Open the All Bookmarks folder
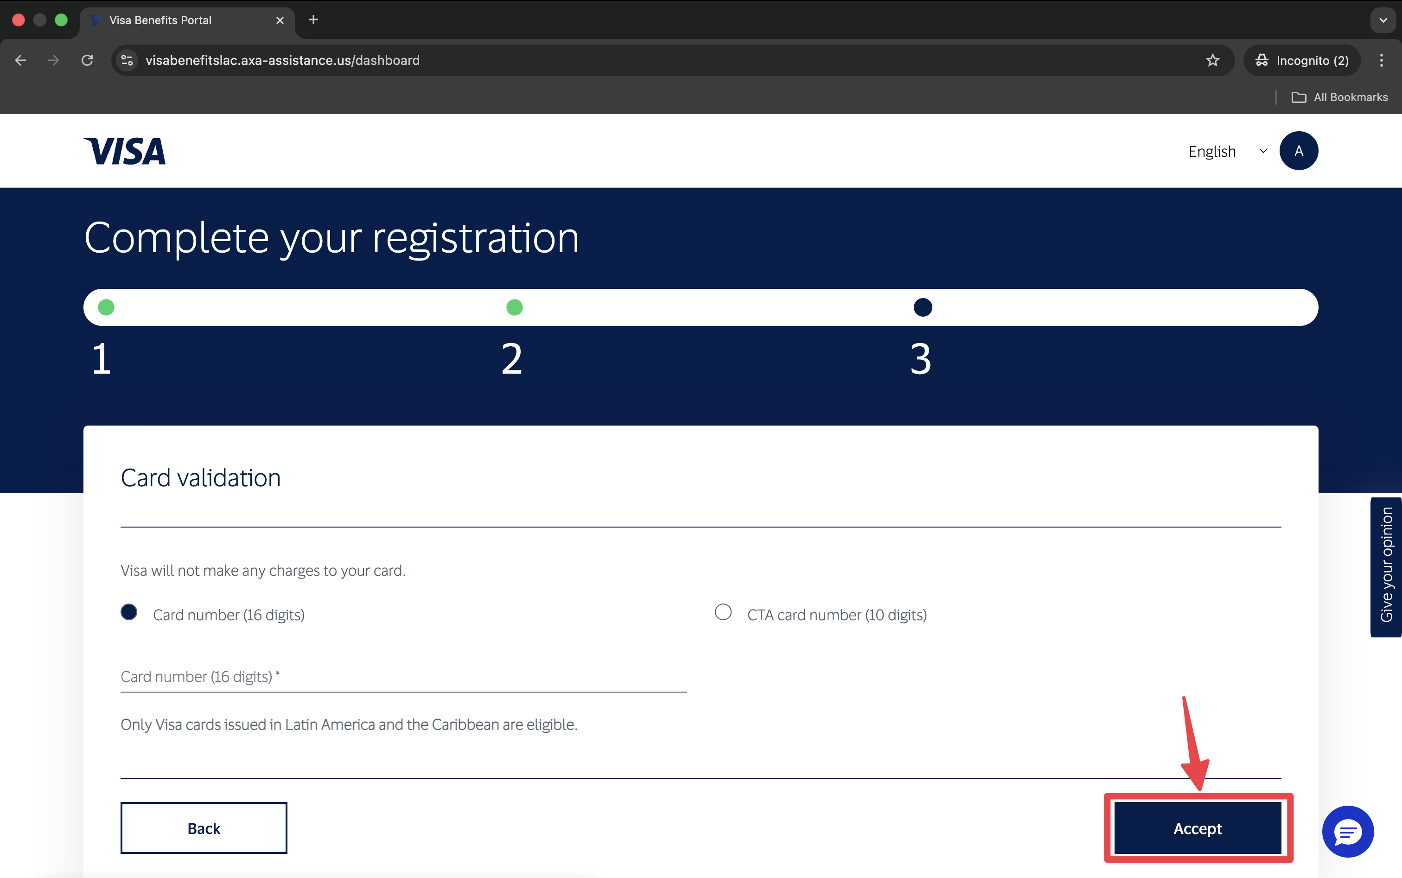This screenshot has width=1402, height=878. 1339,97
